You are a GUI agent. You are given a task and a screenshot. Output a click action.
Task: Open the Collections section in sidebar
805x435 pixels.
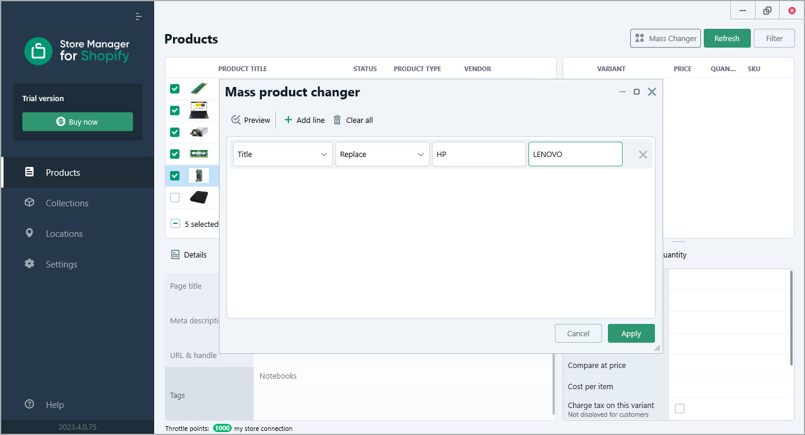tap(78, 203)
